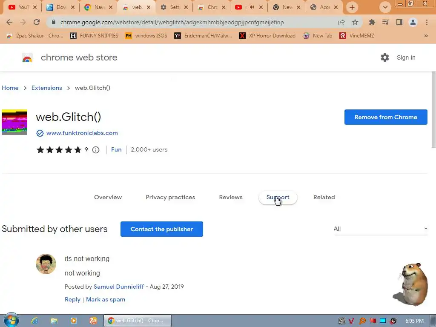The height and width of the screenshot is (327, 436).
Task: Click the rating info icon
Action: pyautogui.click(x=96, y=150)
